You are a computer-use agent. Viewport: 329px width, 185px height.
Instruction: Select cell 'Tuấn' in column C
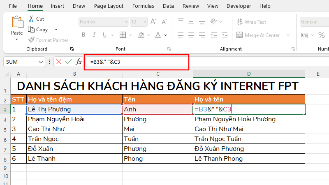(158, 139)
